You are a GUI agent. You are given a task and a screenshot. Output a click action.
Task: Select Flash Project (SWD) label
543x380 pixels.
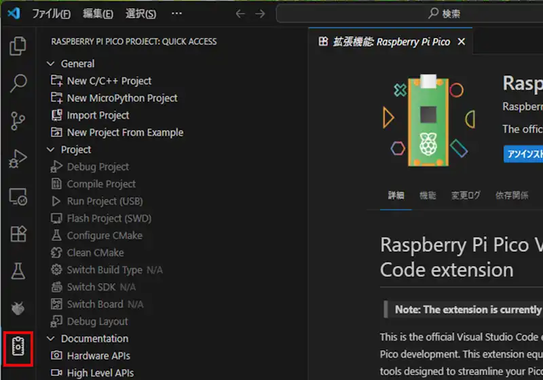(x=109, y=218)
